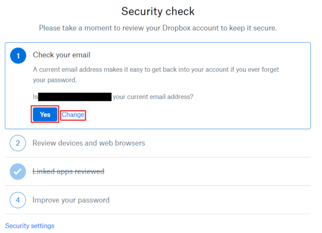322x233 pixels.
Task: Expand the Improve your password step
Action: (x=71, y=200)
